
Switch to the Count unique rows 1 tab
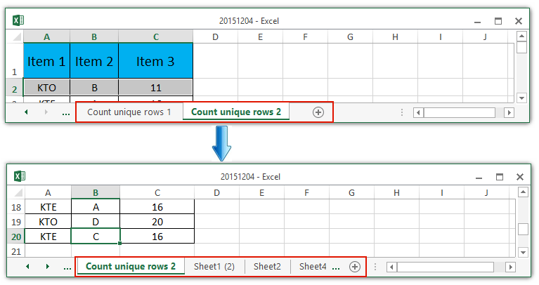pyautogui.click(x=129, y=112)
